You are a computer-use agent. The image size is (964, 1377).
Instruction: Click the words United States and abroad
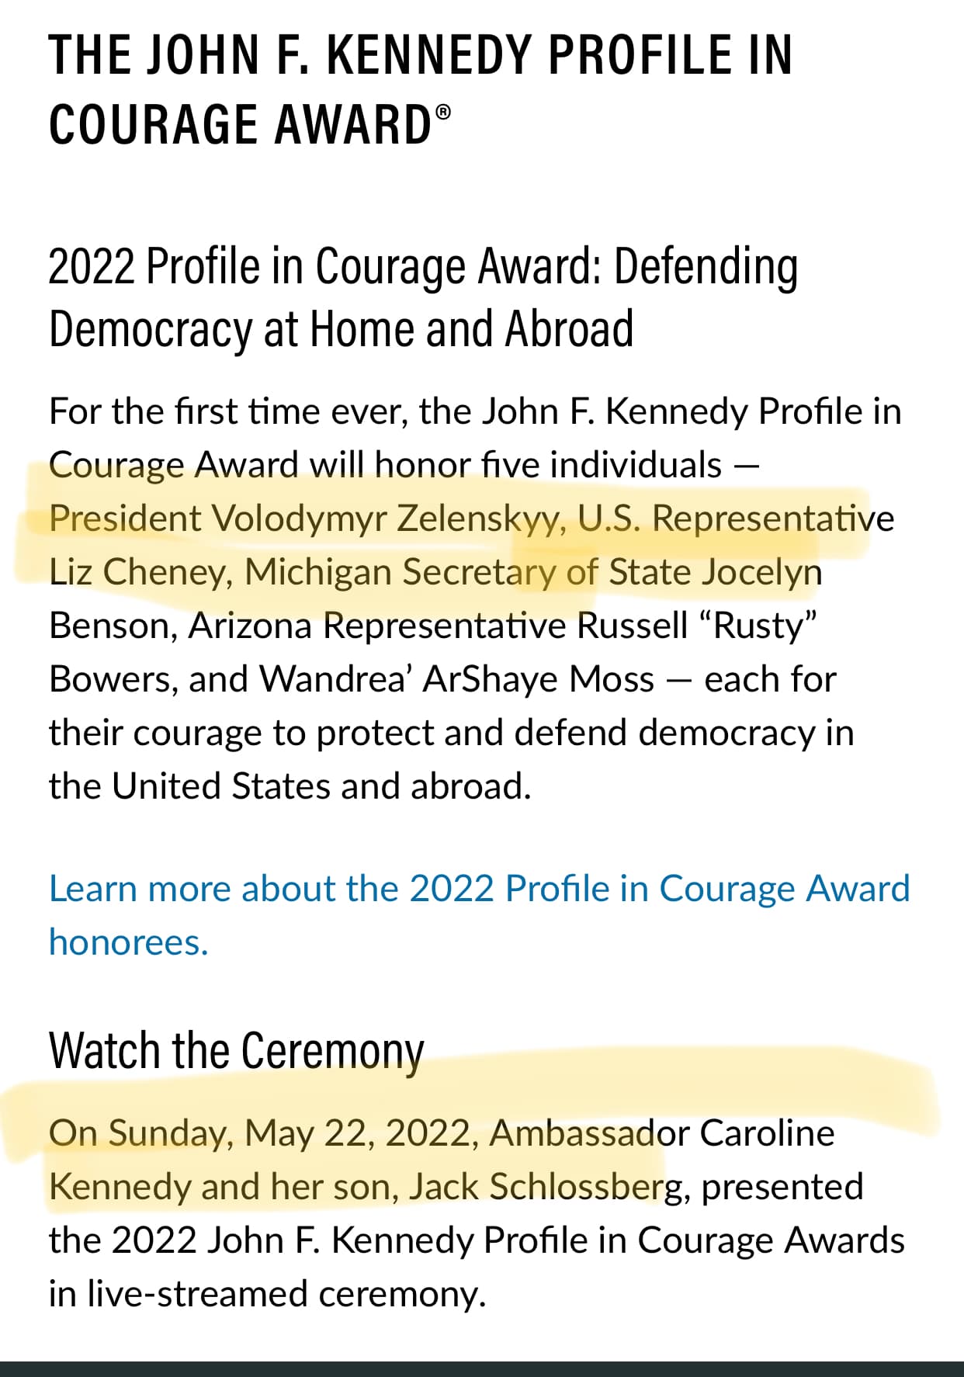321,786
